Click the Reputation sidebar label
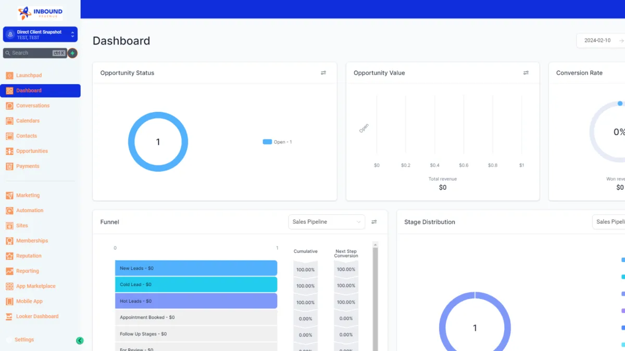This screenshot has height=351, width=625. (x=29, y=256)
